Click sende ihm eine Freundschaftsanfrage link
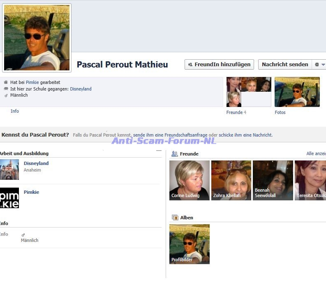The height and width of the screenshot is (281, 326). [x=170, y=135]
